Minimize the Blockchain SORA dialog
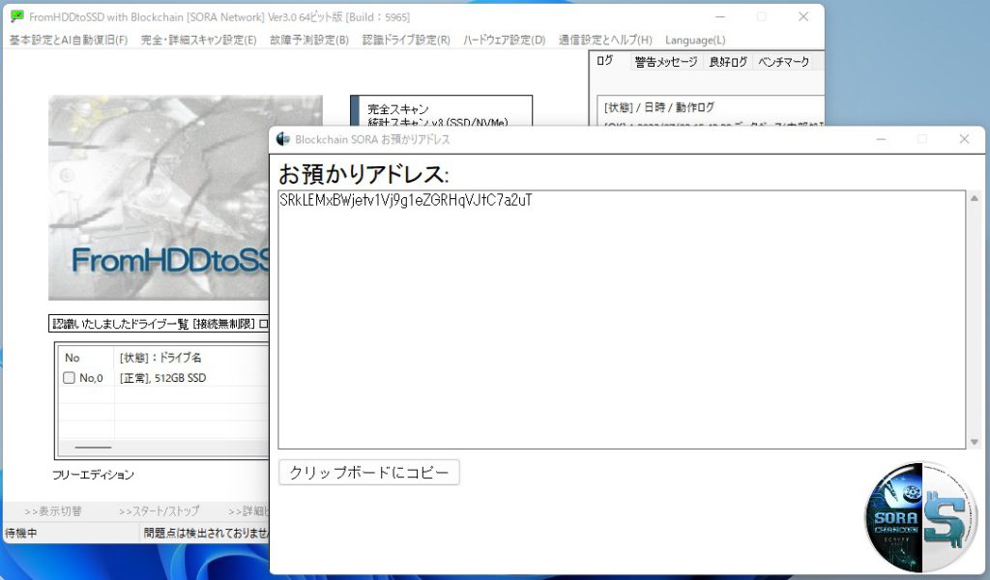 coord(882,139)
